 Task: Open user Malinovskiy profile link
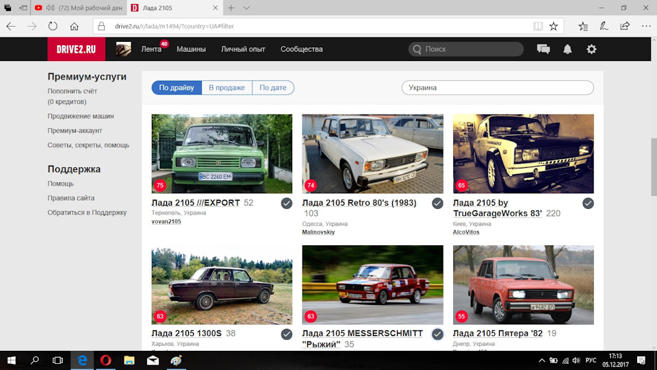[x=318, y=232]
